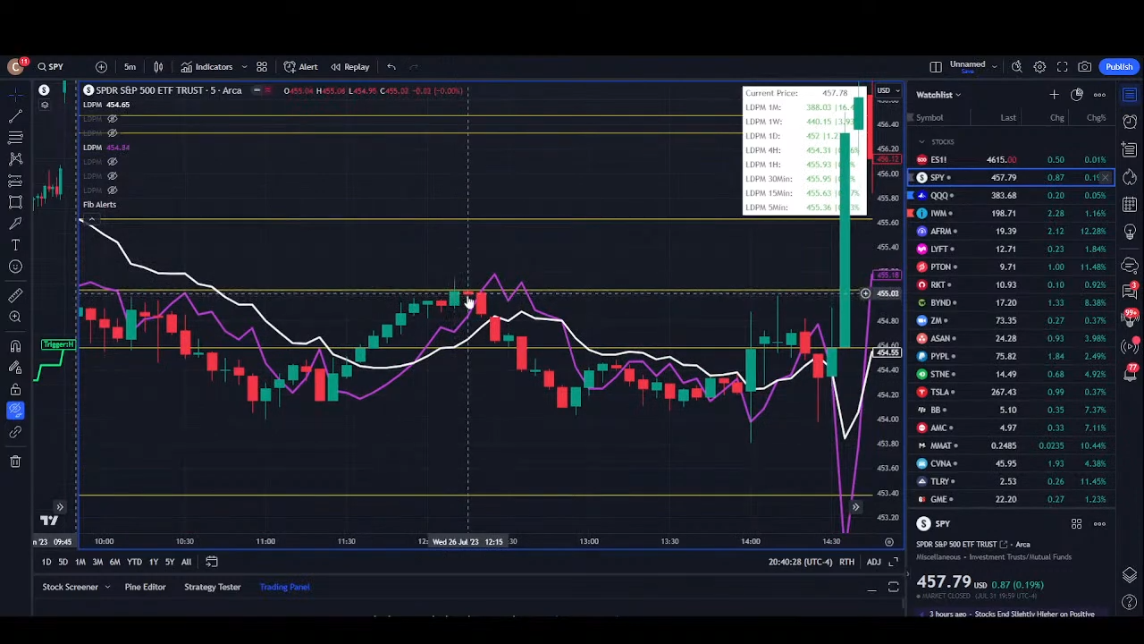Toggle stay in drawing mode pencil-lock
This screenshot has height=644, width=1144.
point(15,368)
